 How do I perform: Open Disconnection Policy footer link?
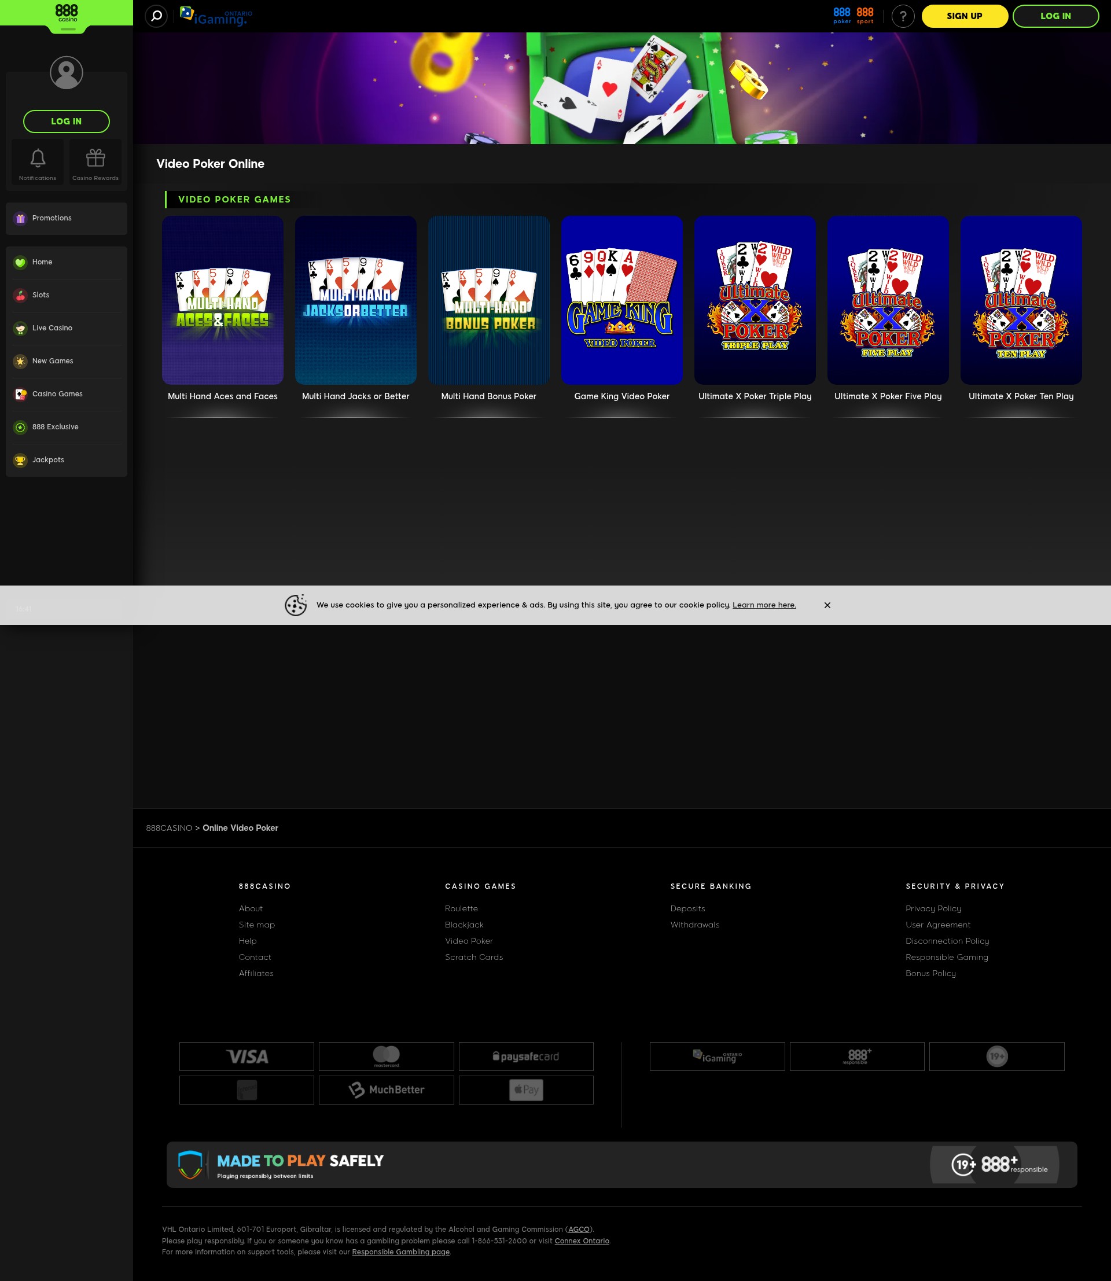[947, 941]
